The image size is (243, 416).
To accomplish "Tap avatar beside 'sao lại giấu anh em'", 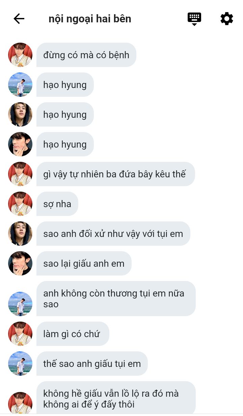I will pos(20,263).
